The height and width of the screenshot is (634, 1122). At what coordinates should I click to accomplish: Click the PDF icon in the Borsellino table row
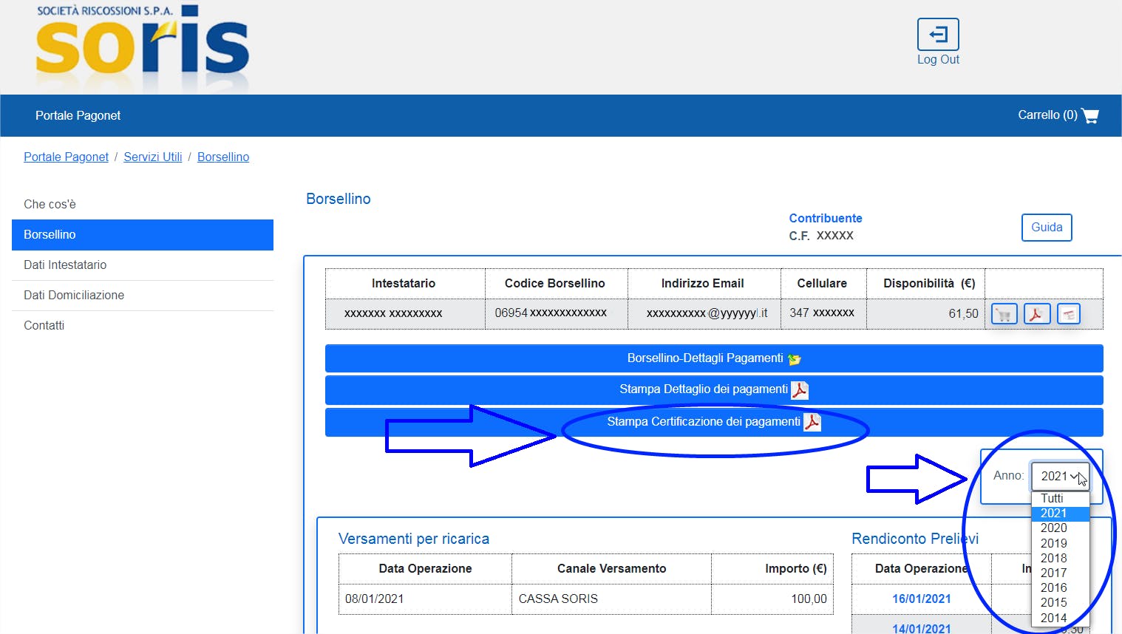[1036, 314]
